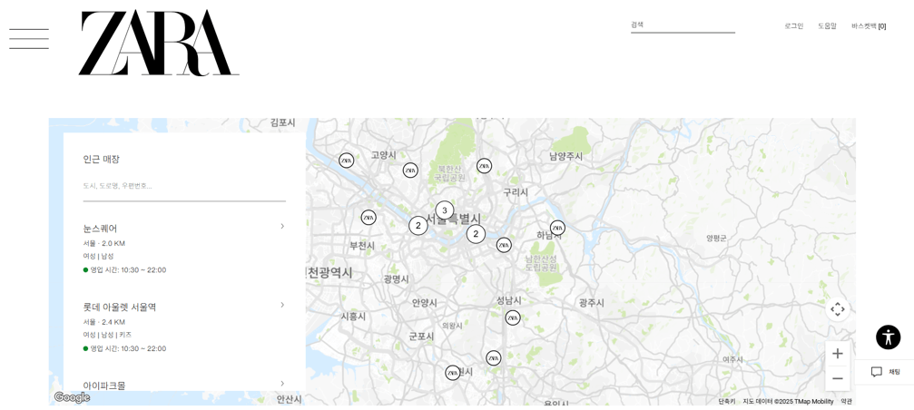Click the ZARA marker above 구리시
The width and height of the screenshot is (914, 410).
[484, 166]
